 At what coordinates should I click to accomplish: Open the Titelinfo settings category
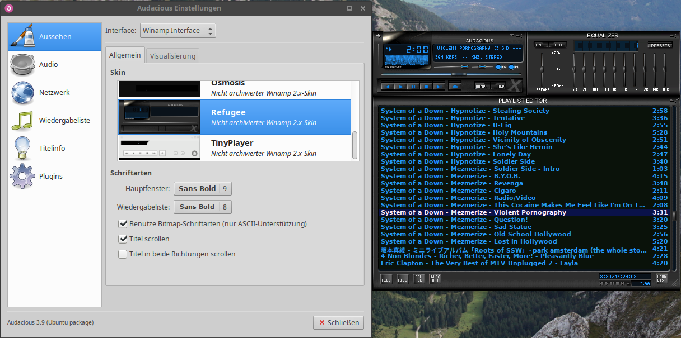pos(54,148)
